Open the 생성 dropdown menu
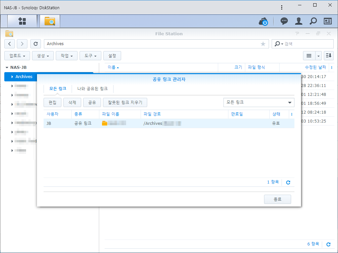Image resolution: width=338 pixels, height=253 pixels. pos(43,56)
